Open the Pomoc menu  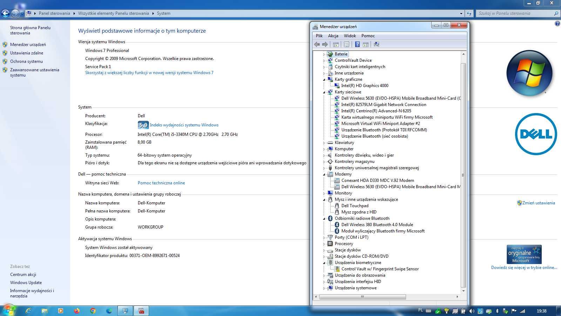pyautogui.click(x=368, y=36)
